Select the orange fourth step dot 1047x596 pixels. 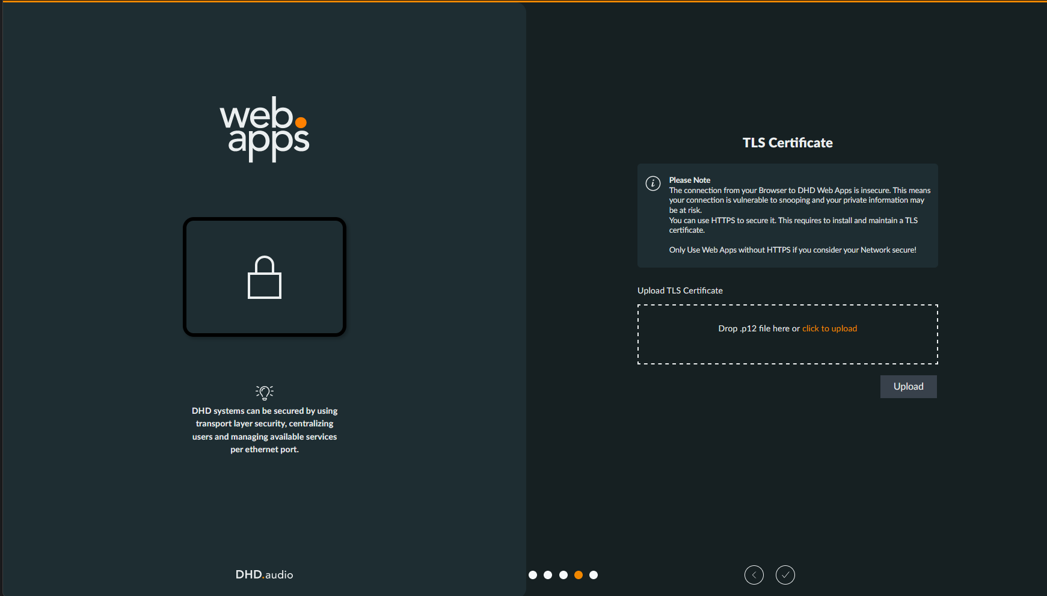point(579,575)
